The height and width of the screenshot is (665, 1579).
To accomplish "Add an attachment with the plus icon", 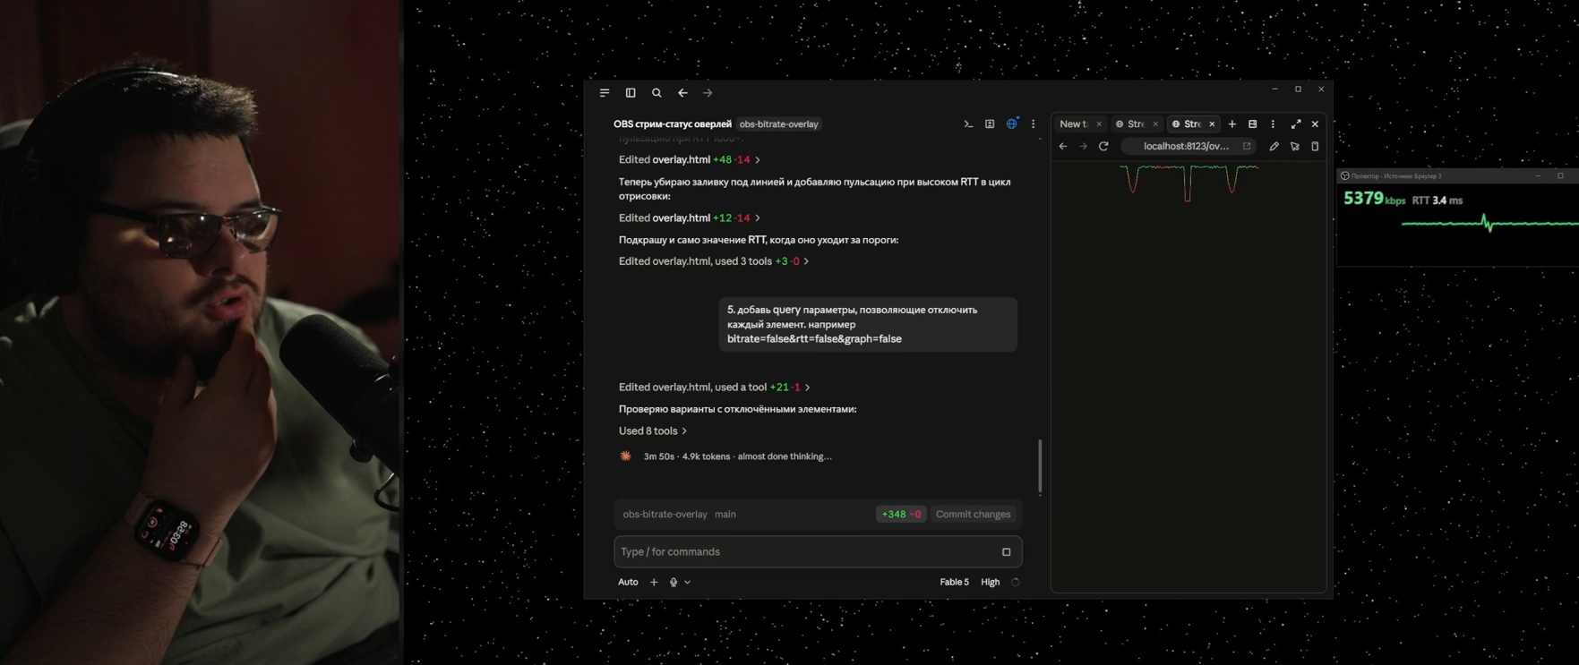I will coord(654,583).
